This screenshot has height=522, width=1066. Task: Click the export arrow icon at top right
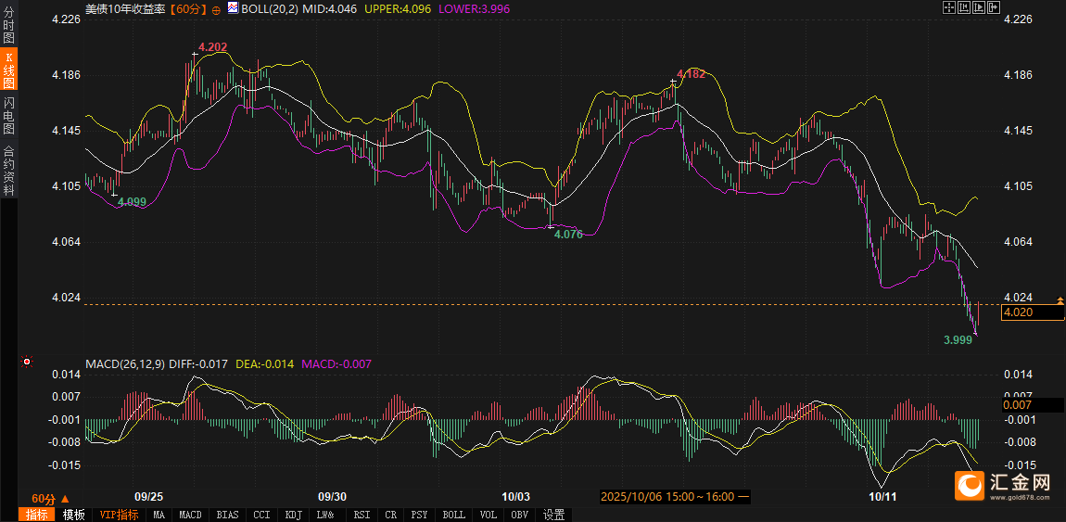pyautogui.click(x=994, y=7)
